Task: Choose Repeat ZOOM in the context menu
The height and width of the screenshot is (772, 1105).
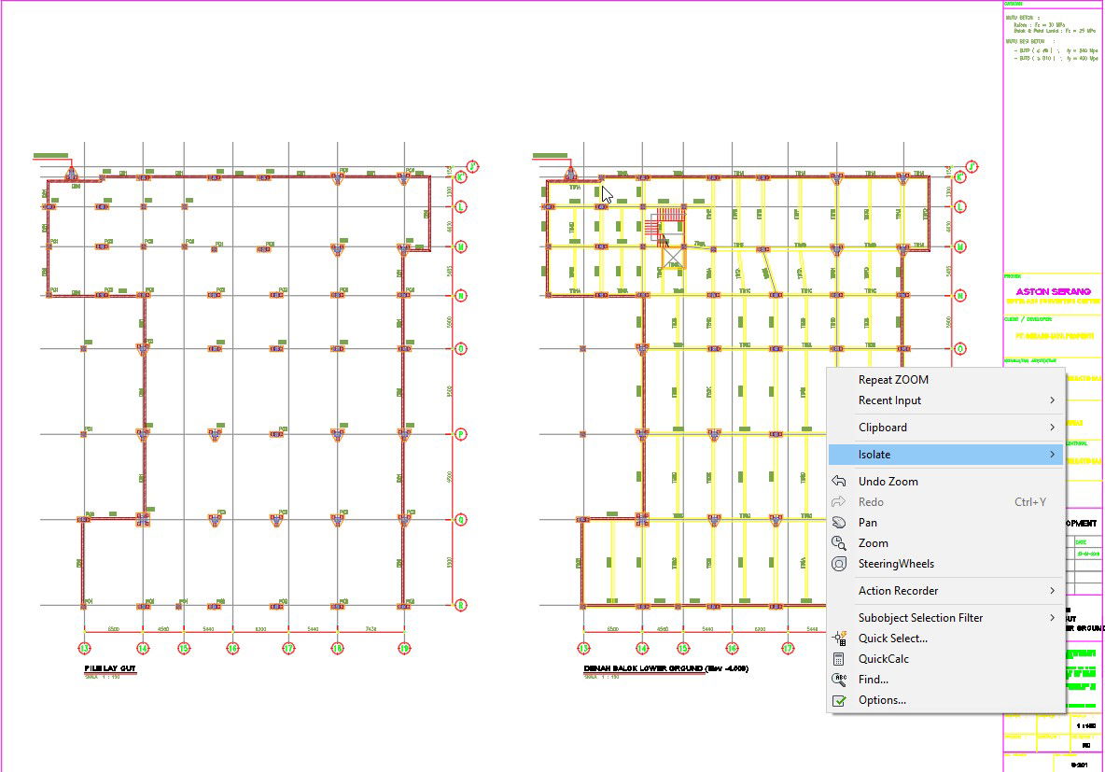Action: 893,380
